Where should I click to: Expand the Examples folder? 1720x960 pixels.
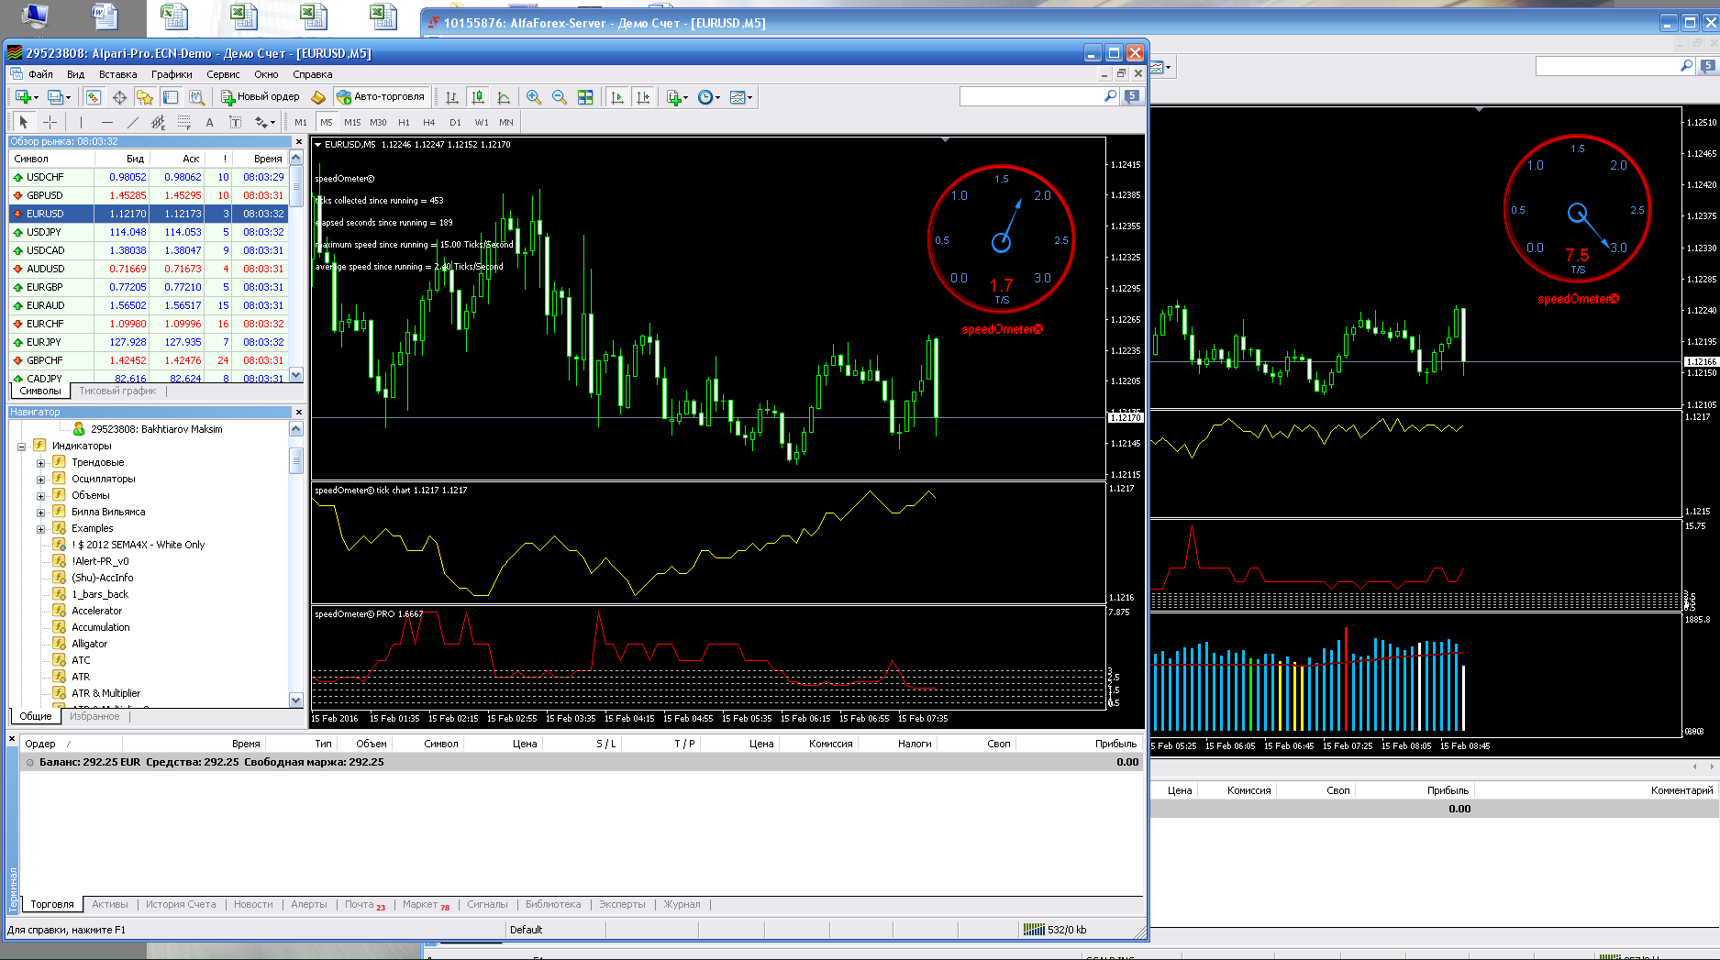click(x=40, y=529)
